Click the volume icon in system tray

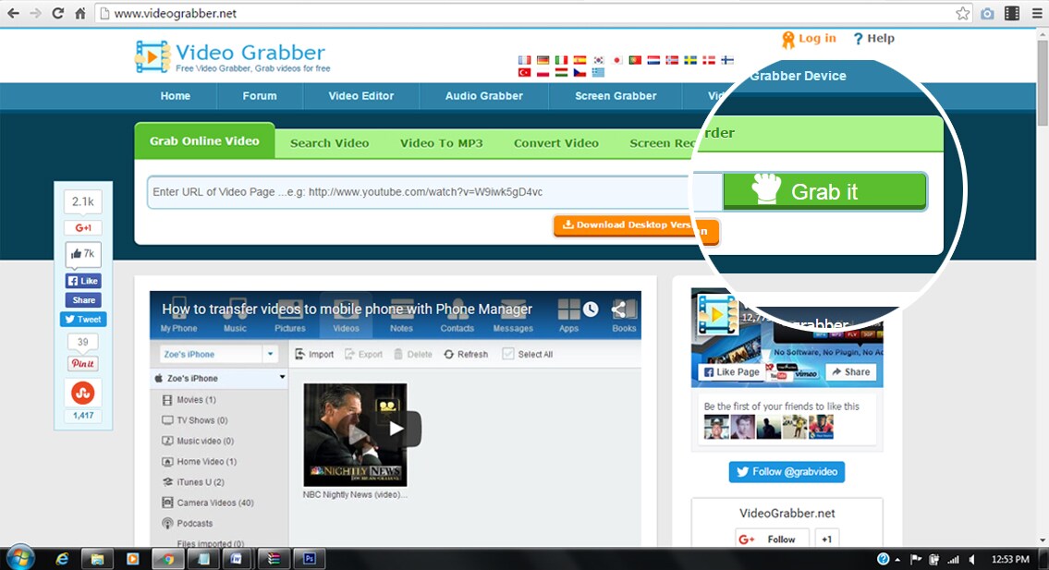972,559
